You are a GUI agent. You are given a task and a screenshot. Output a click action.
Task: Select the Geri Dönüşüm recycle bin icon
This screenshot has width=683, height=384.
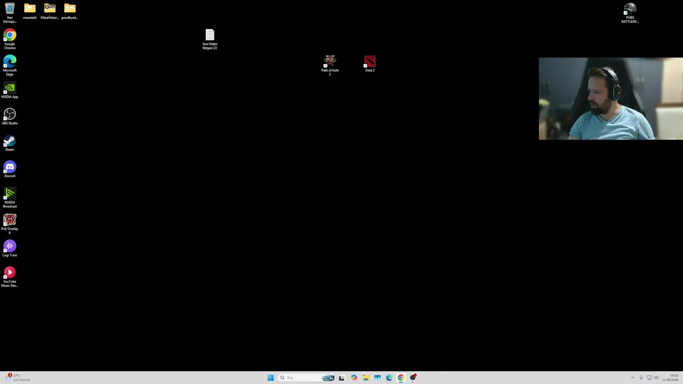[x=10, y=13]
